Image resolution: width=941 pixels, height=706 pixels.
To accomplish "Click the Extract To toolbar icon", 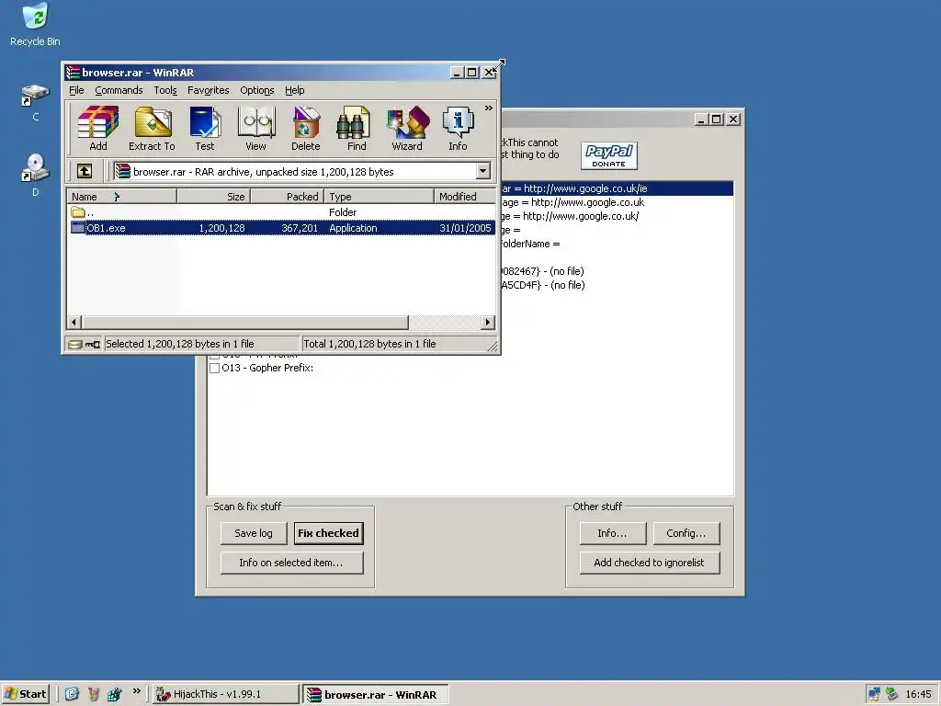I will coord(152,129).
